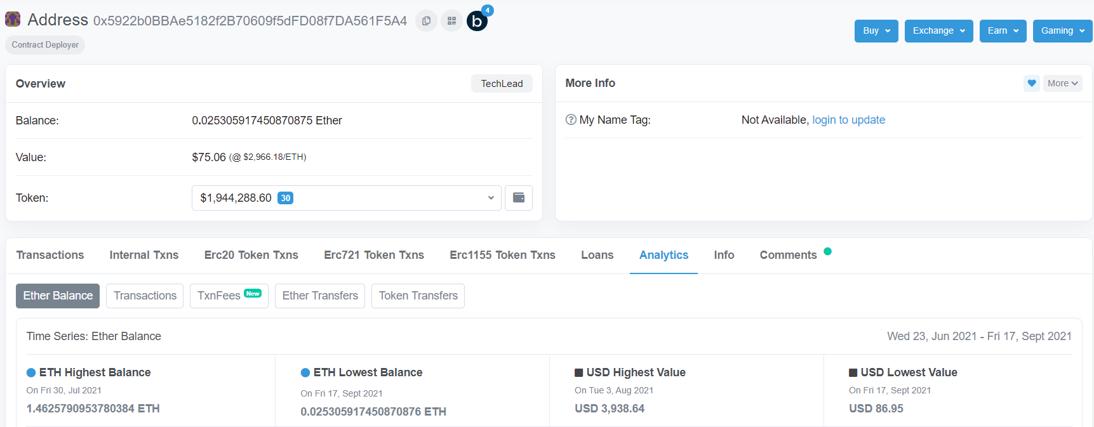1094x427 pixels.
Task: Toggle the USD Lowest Value legend square
Action: (x=853, y=372)
